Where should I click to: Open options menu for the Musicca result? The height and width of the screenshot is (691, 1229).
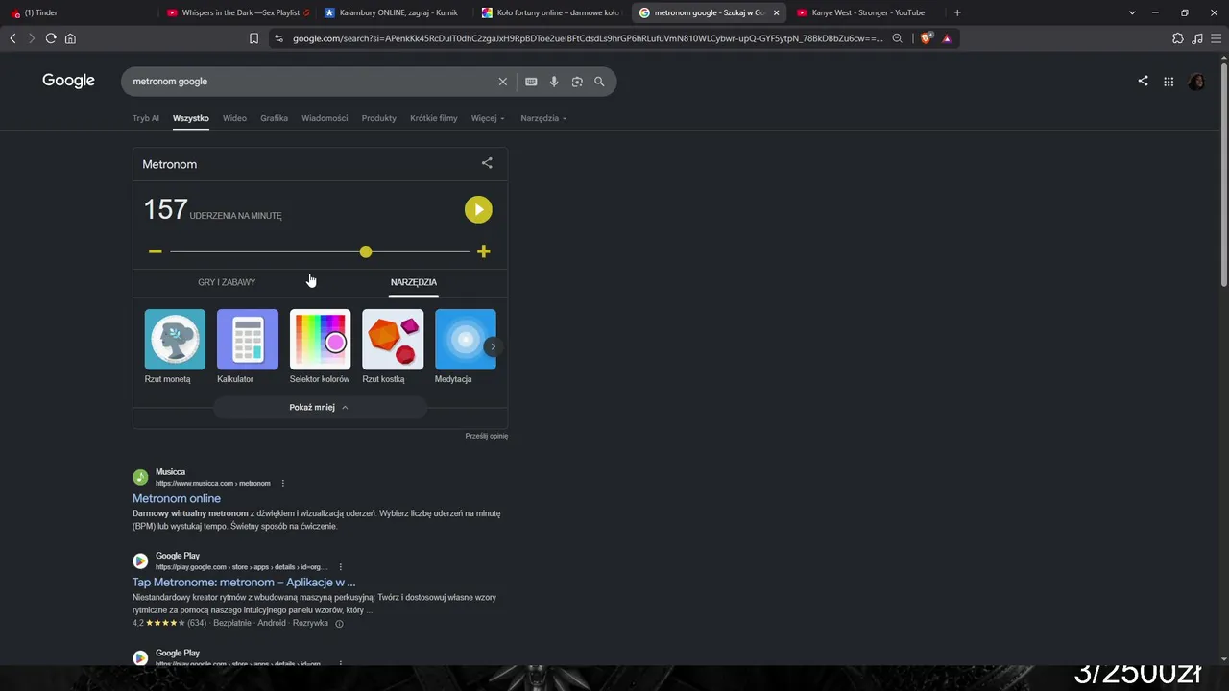coord(282,483)
